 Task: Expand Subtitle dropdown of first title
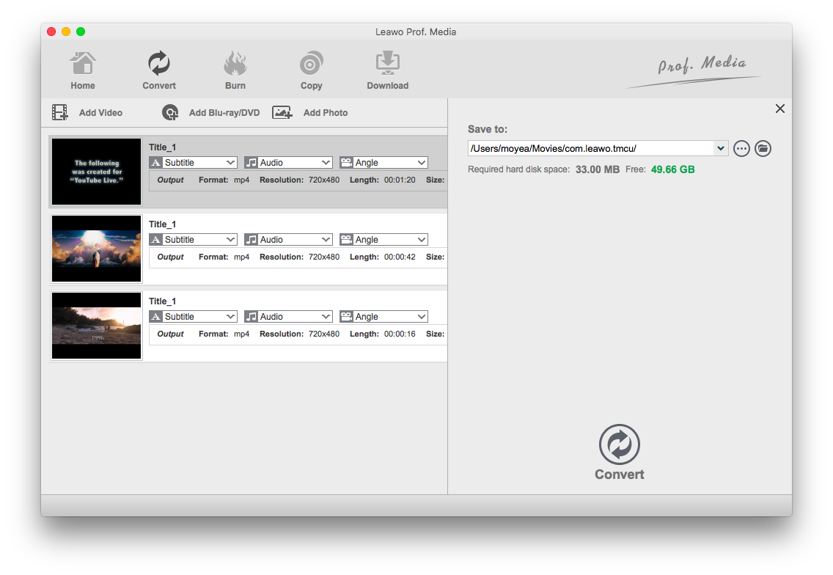tap(193, 163)
